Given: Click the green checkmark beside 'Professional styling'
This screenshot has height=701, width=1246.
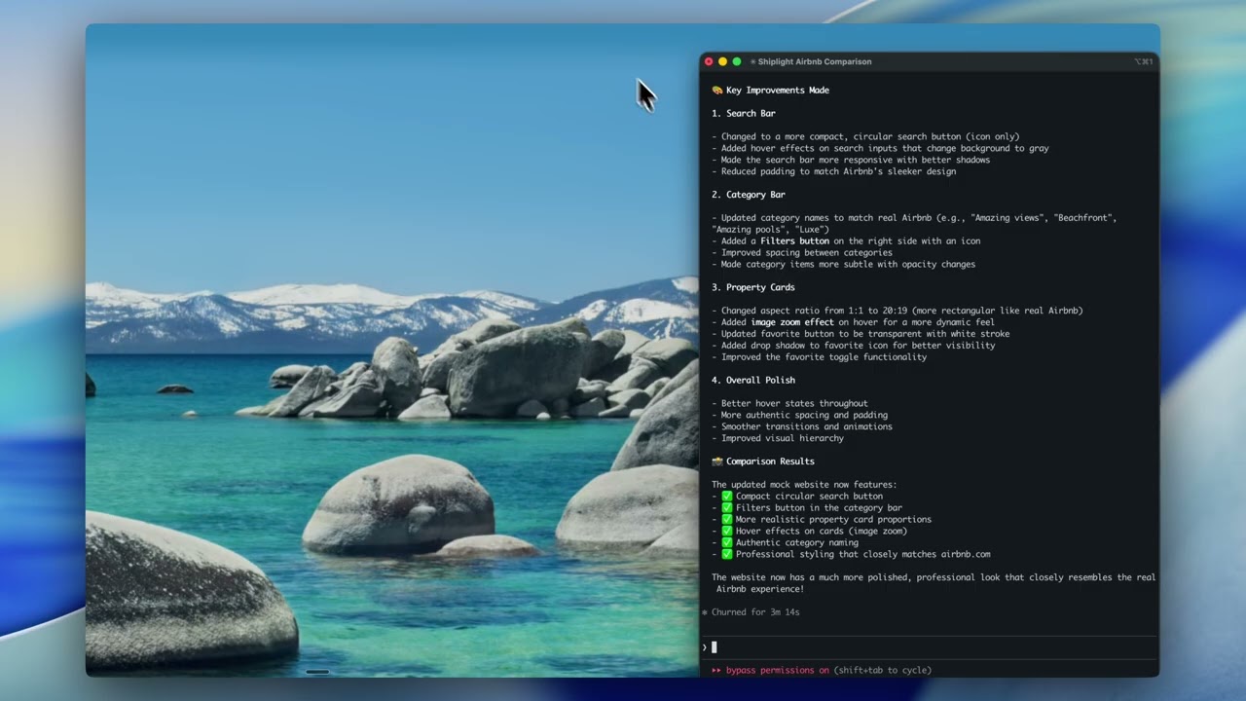Looking at the screenshot, I should [x=726, y=555].
